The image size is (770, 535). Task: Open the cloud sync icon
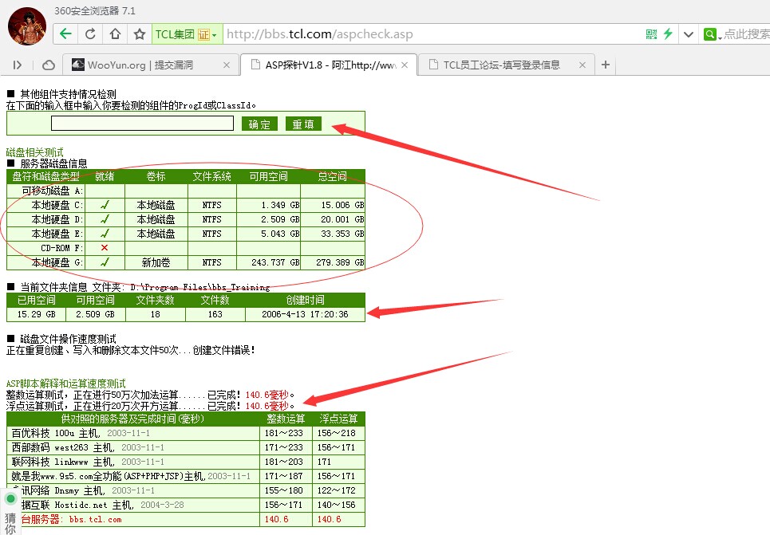[x=48, y=65]
